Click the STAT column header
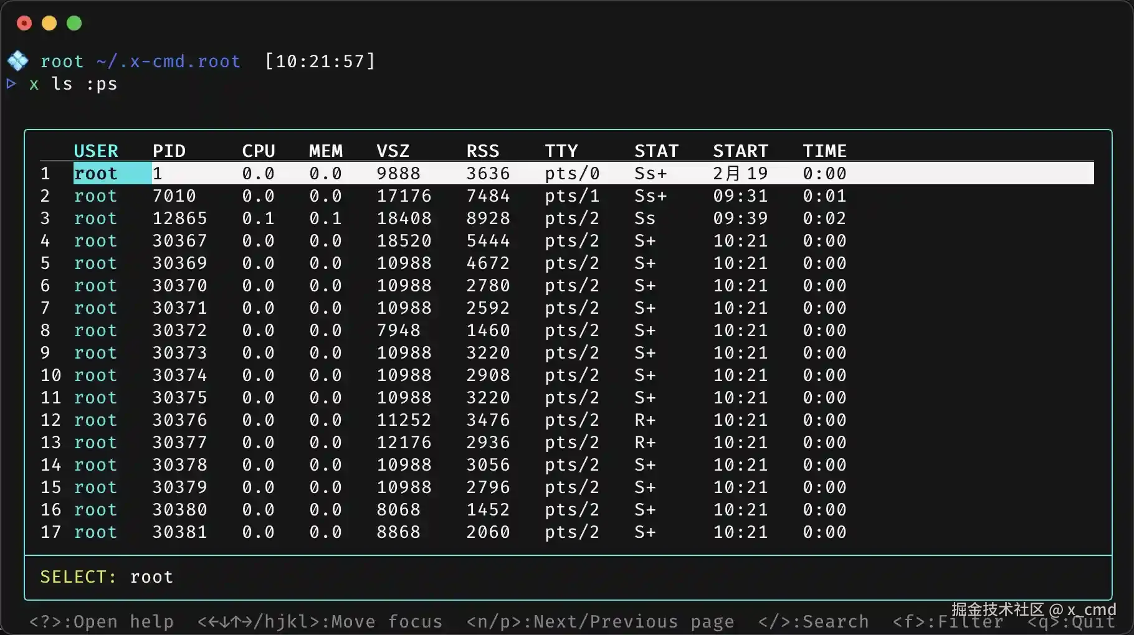This screenshot has width=1134, height=635. pyautogui.click(x=657, y=151)
